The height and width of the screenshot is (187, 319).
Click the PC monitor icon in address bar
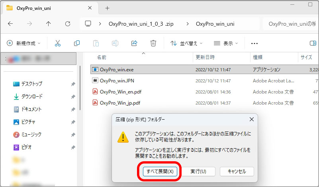tap(88, 24)
